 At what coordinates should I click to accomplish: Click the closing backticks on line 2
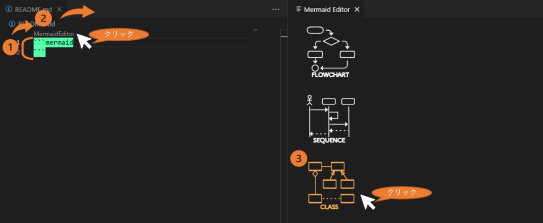coord(39,52)
